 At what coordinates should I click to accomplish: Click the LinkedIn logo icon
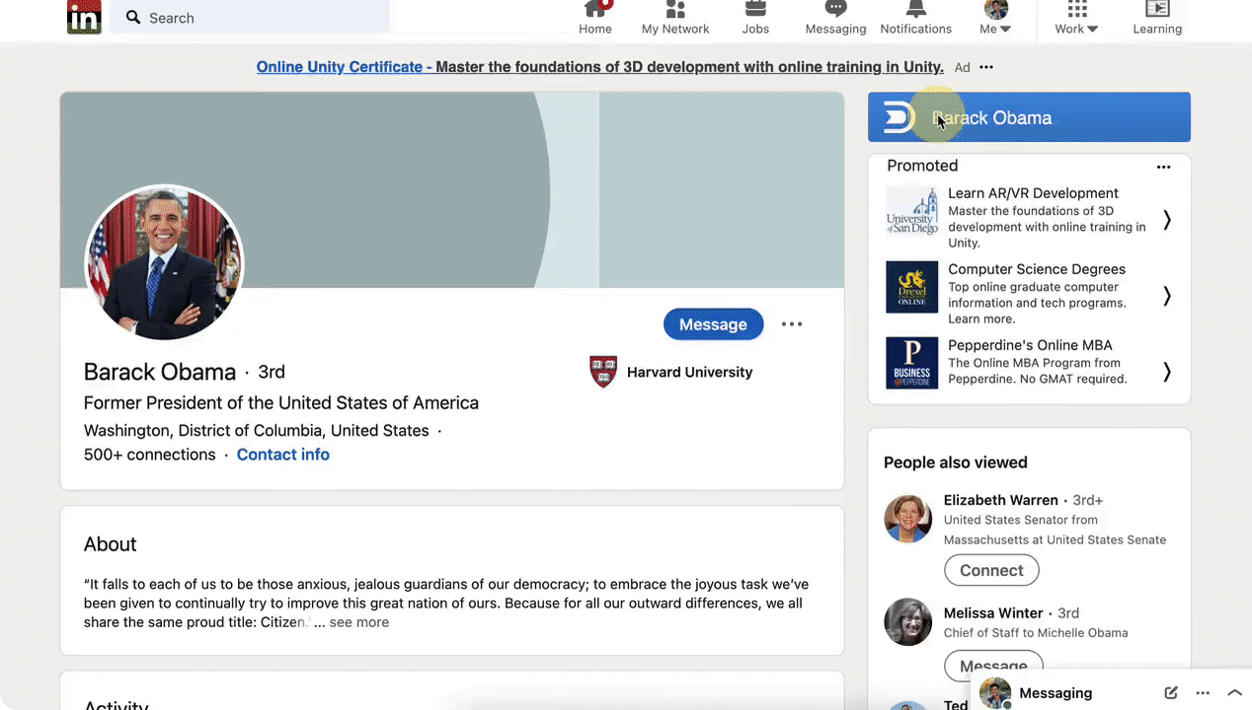84,17
